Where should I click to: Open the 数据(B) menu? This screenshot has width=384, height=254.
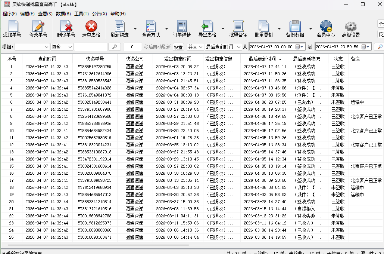[63, 14]
